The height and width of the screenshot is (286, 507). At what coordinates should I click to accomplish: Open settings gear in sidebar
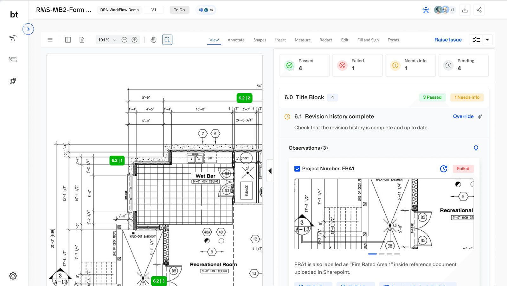tap(13, 276)
